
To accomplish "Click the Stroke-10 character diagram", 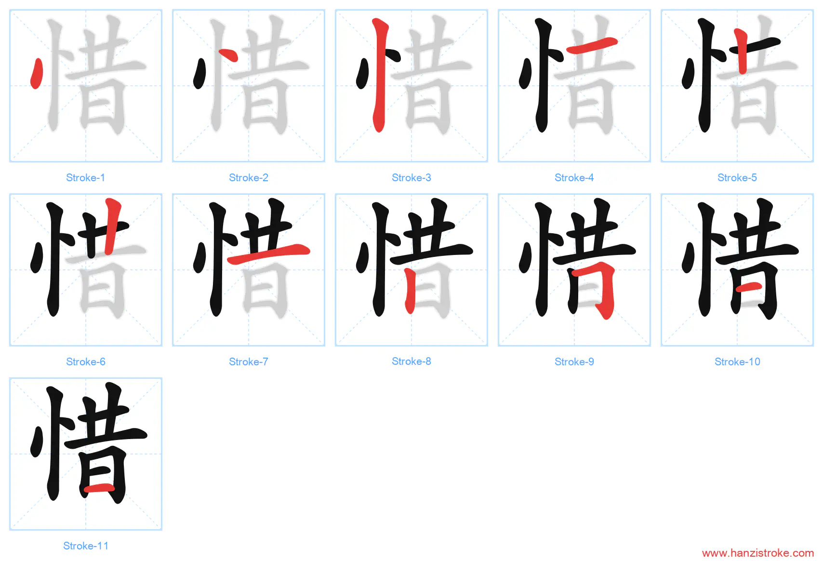I will pyautogui.click(x=737, y=270).
